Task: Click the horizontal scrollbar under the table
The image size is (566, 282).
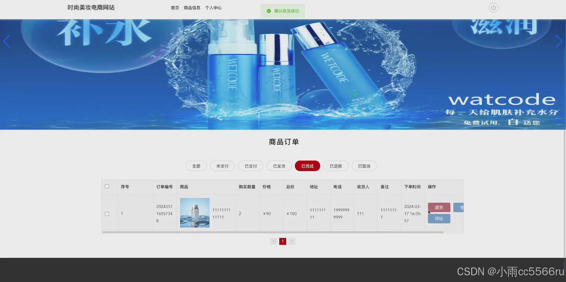Action: pos(273,232)
